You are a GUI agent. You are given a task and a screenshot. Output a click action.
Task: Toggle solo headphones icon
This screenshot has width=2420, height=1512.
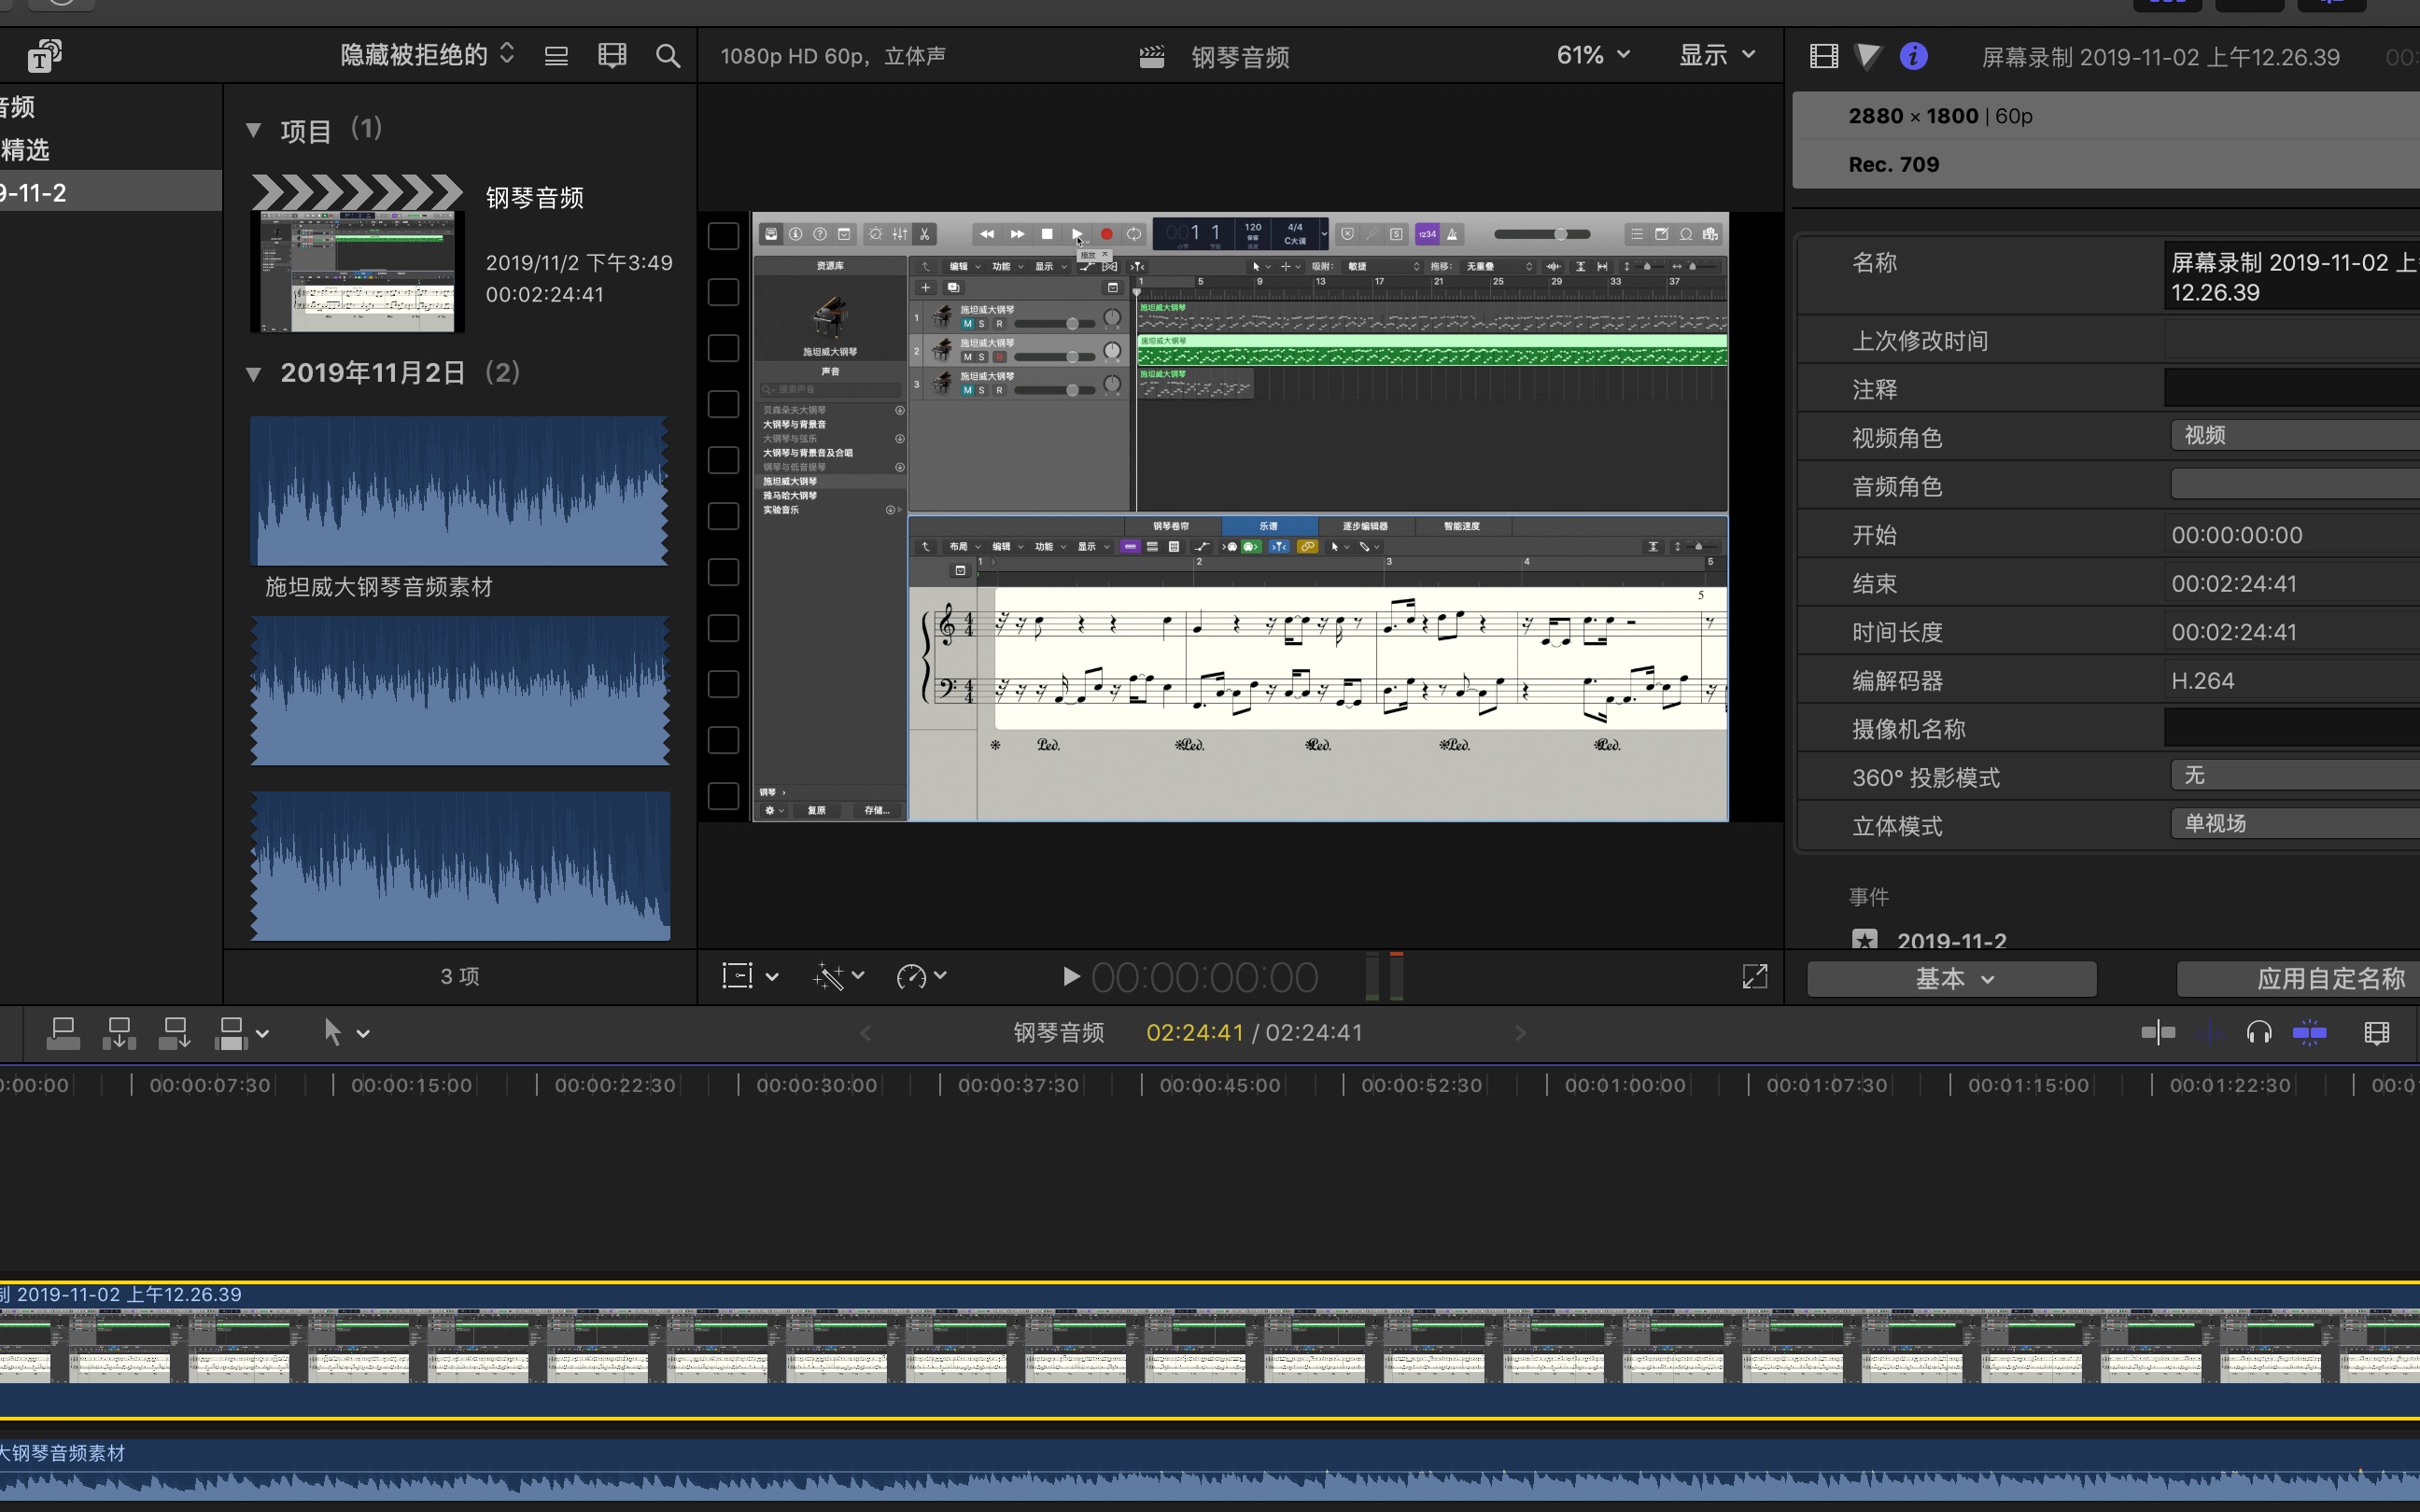click(2259, 1033)
